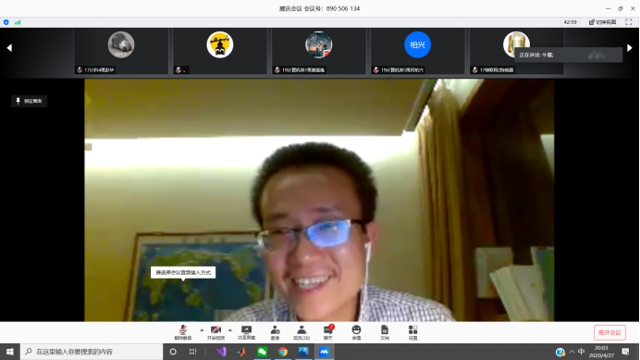Open Google Chrome from the taskbar

[x=283, y=352]
